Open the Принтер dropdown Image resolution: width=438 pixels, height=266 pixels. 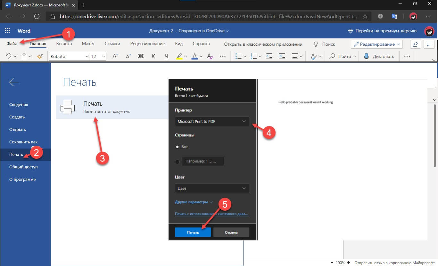tap(212, 122)
